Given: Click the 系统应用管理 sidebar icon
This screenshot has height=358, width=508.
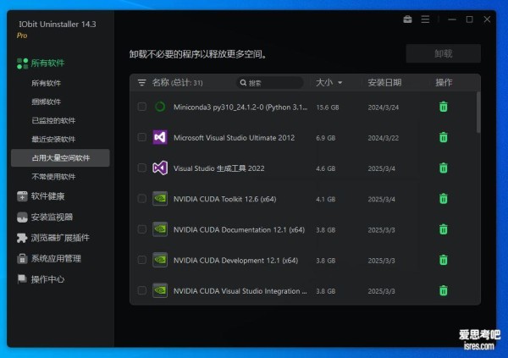Looking at the screenshot, I should point(22,258).
